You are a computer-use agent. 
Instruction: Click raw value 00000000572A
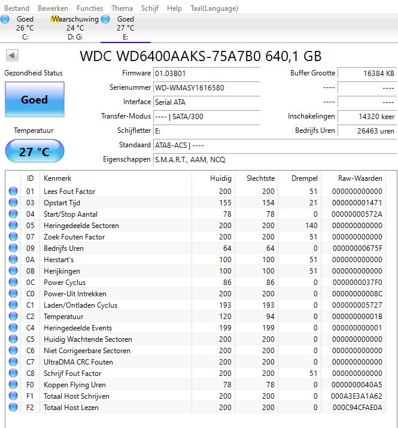(x=357, y=214)
